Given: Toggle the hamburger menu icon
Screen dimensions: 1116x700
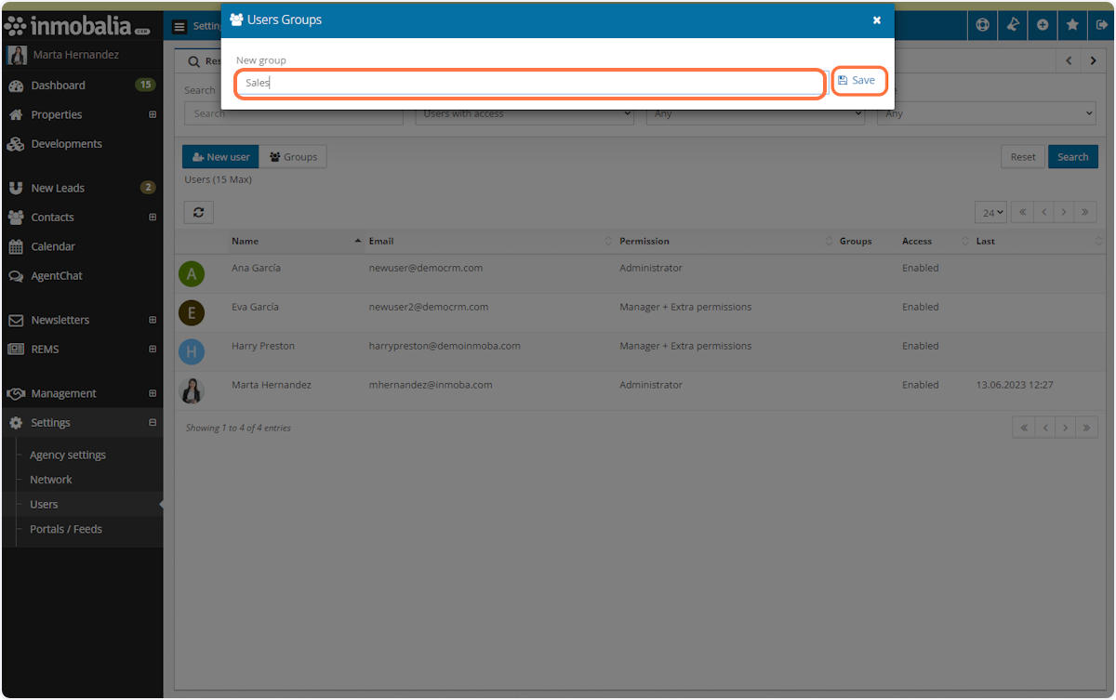Looking at the screenshot, I should click(179, 27).
